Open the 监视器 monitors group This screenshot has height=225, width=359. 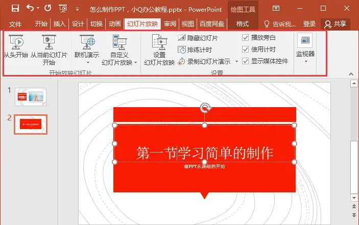tap(305, 48)
